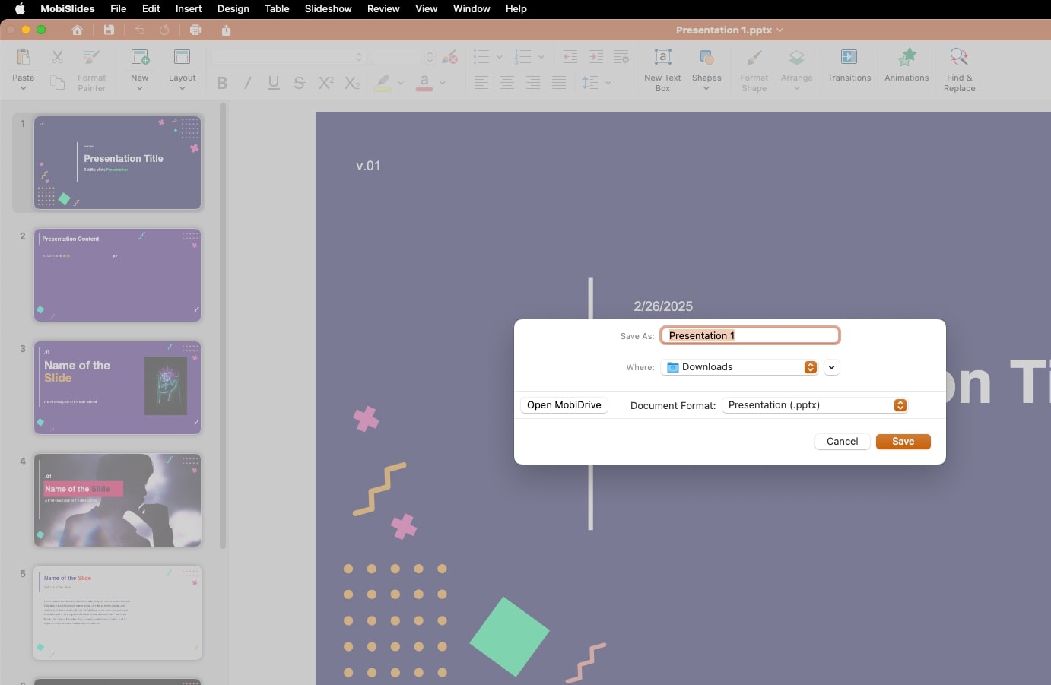
Task: Open the Design menu
Action: [x=233, y=8]
